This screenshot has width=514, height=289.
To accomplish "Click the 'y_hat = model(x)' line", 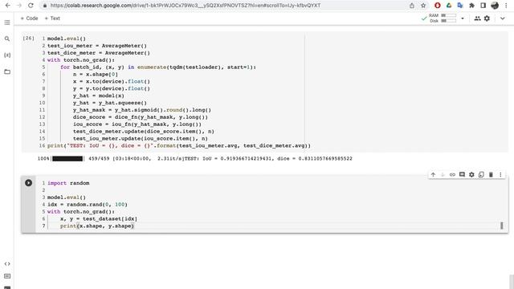I will click(99, 96).
